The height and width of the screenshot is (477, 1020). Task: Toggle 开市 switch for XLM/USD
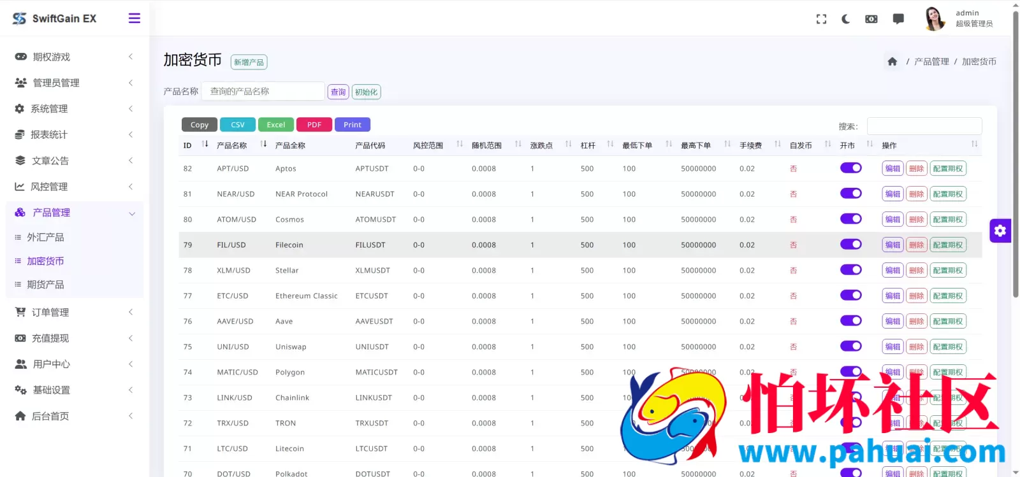[850, 270]
